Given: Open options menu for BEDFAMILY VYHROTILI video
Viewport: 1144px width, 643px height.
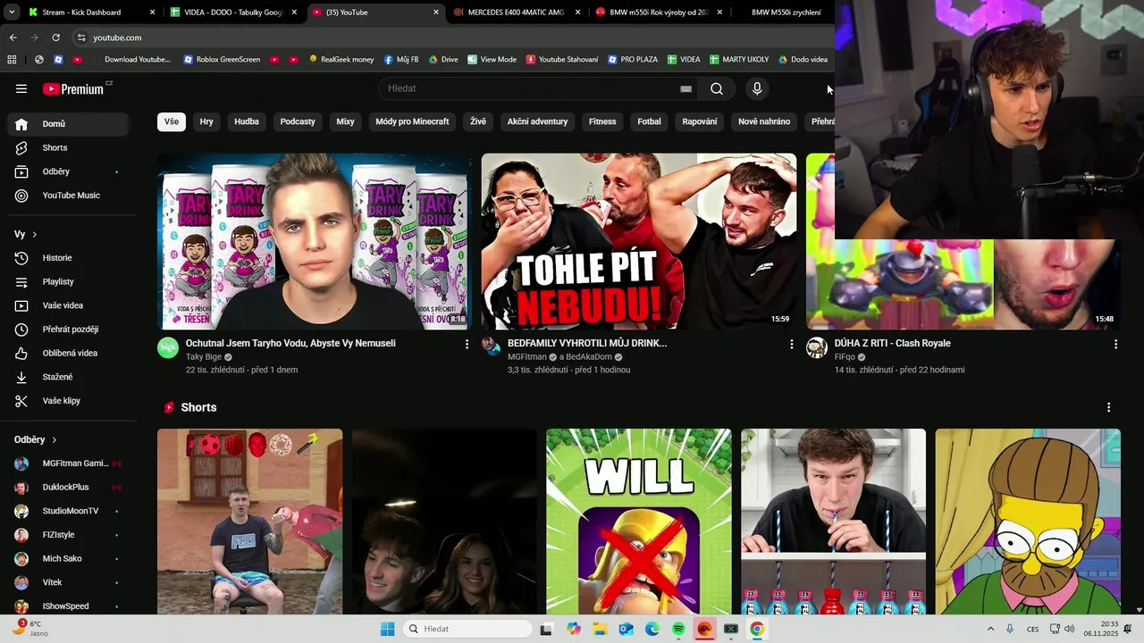Looking at the screenshot, I should (791, 344).
